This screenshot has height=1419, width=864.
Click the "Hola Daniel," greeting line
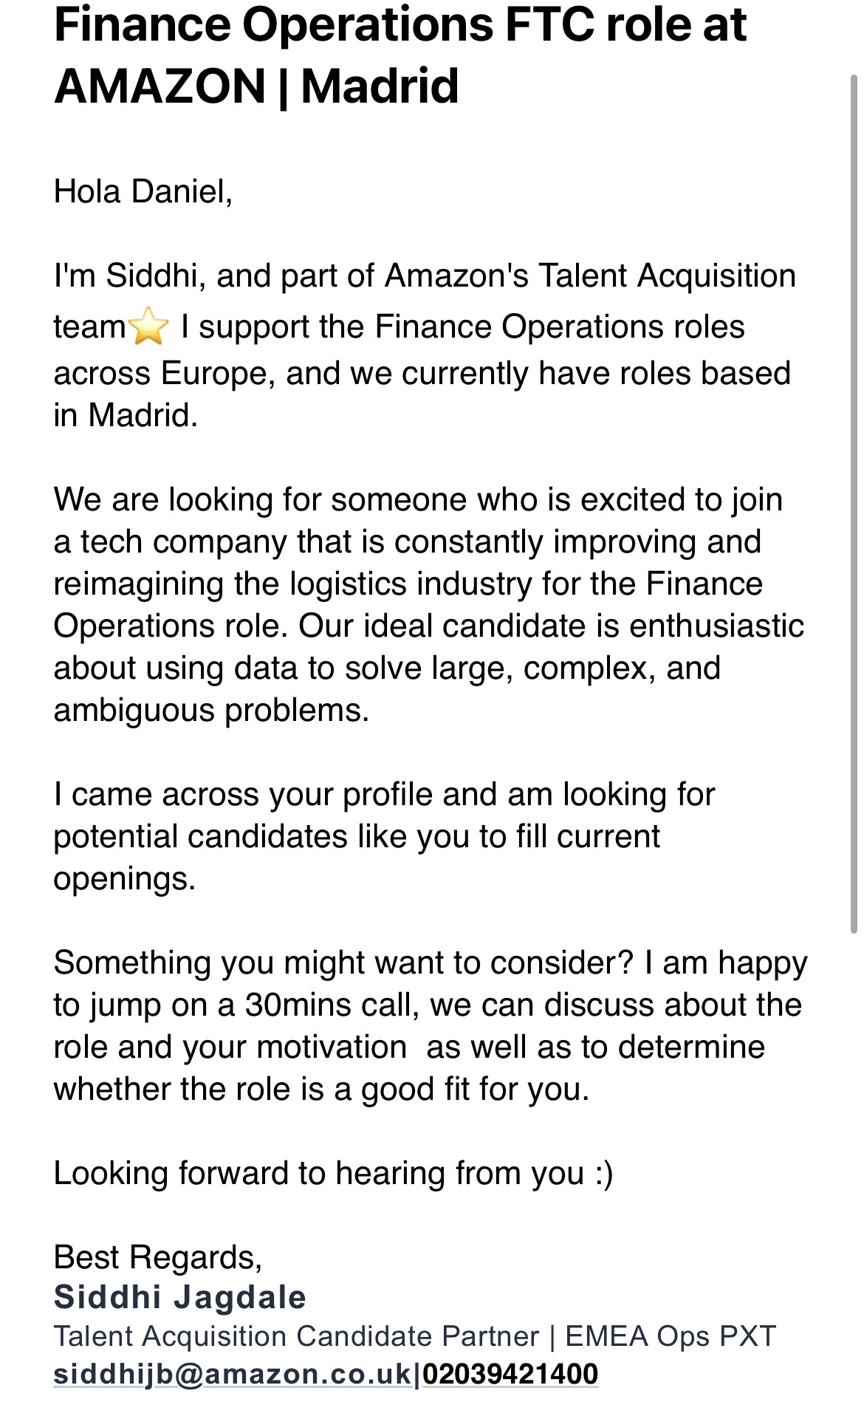[143, 192]
